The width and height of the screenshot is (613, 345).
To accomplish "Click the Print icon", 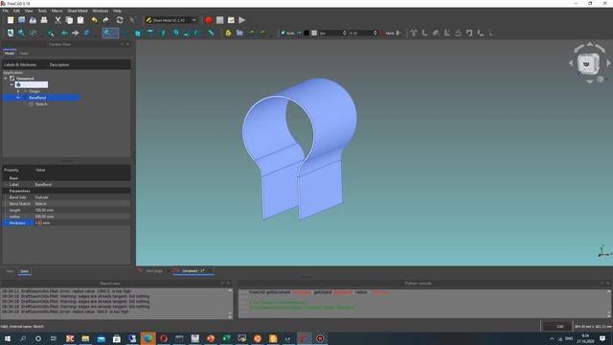I will click(x=44, y=20).
